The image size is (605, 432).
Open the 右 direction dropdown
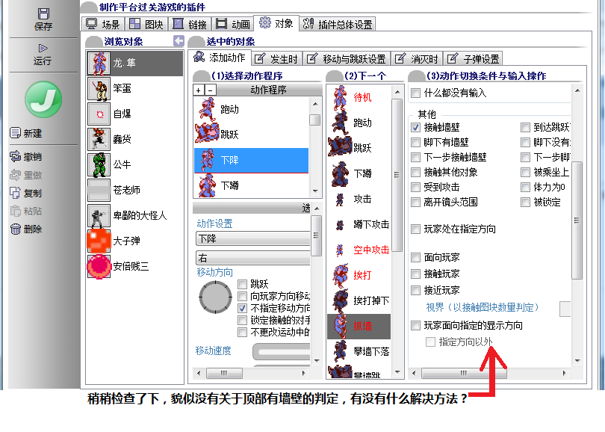point(253,258)
